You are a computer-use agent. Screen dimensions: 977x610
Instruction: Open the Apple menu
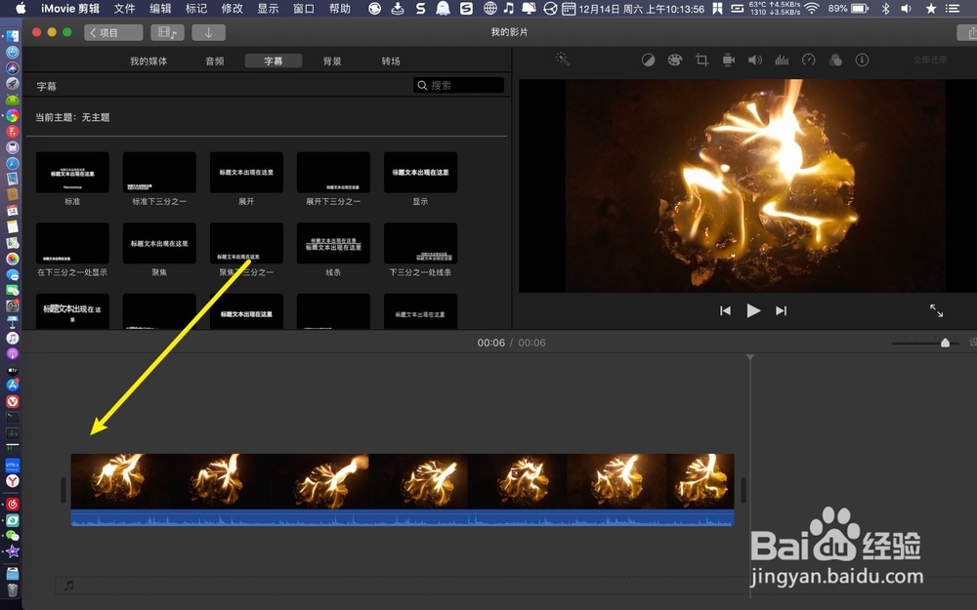tap(21, 9)
